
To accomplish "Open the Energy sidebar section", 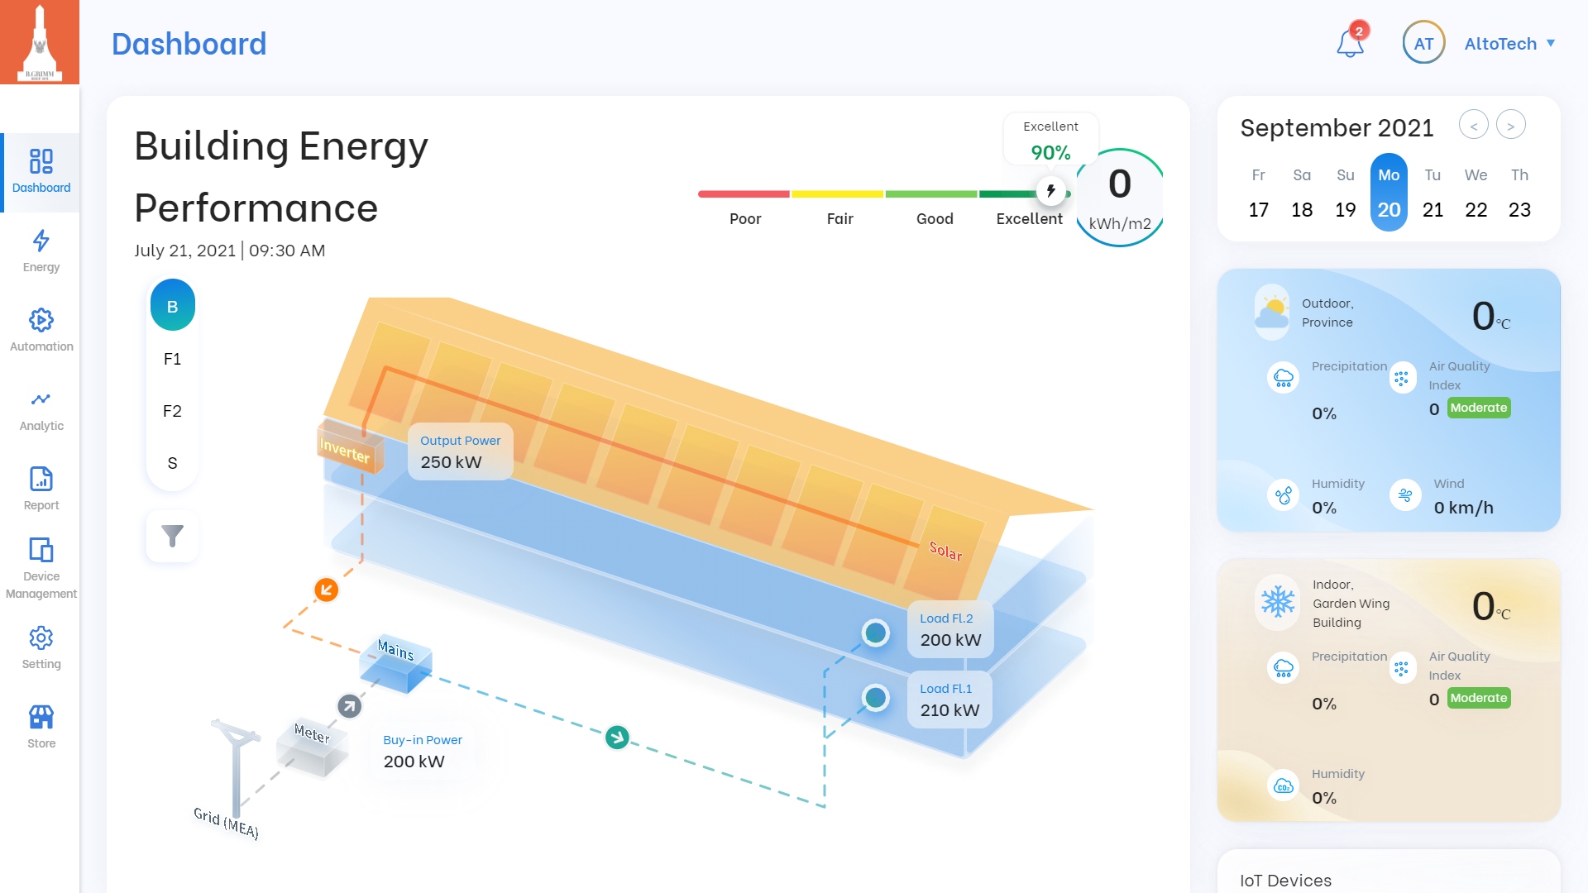I will pos(41,251).
